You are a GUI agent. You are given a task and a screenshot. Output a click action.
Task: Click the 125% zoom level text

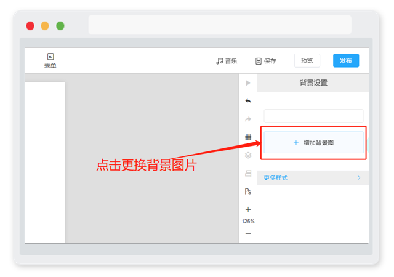tap(248, 221)
